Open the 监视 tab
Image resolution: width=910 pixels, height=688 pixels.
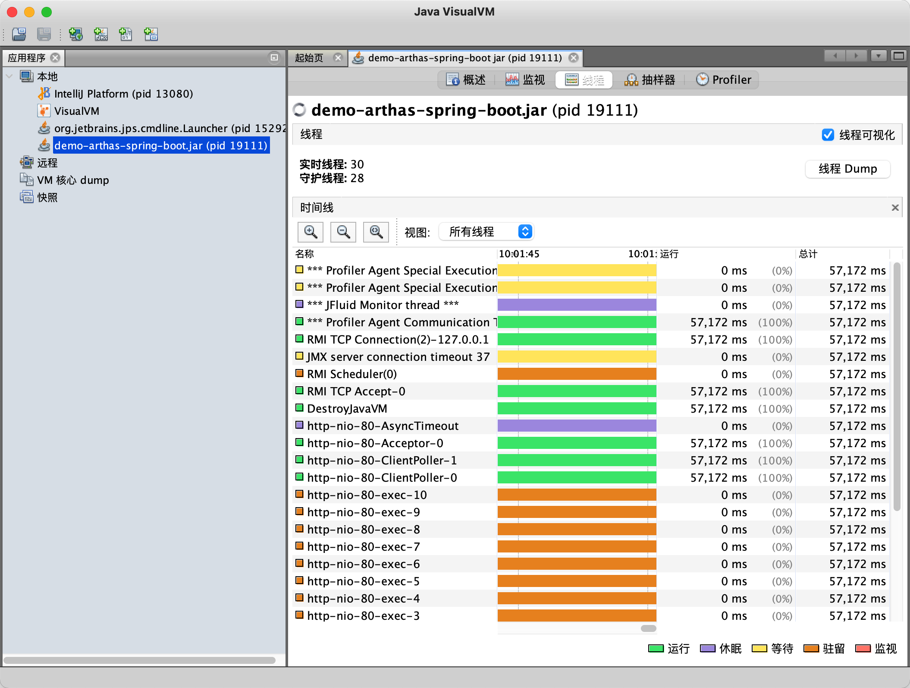tap(525, 80)
